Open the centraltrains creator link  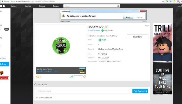tap(95, 31)
